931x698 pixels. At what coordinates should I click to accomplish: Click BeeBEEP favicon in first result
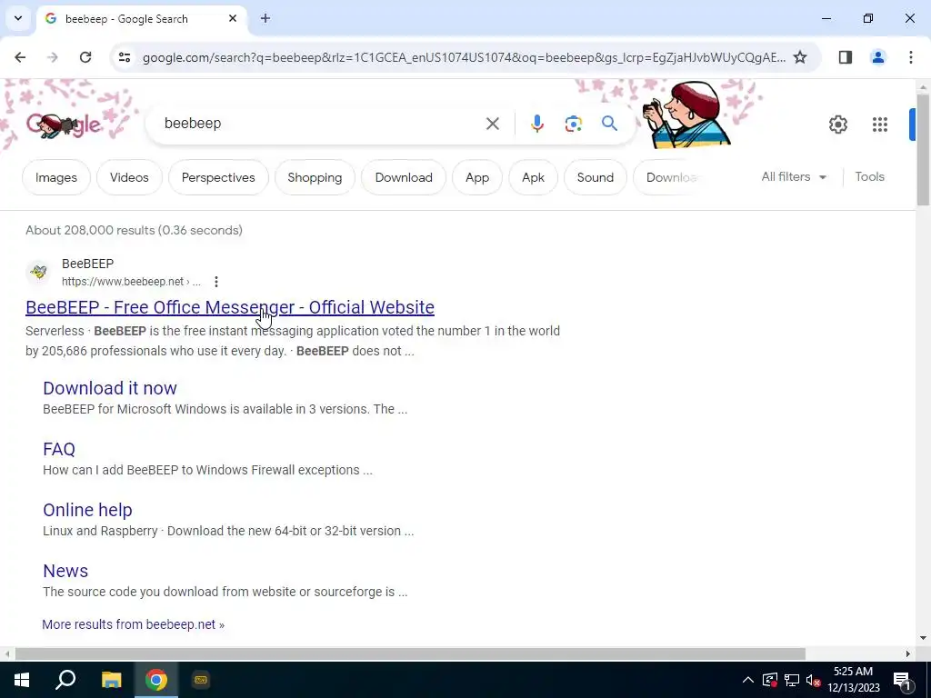coord(38,272)
